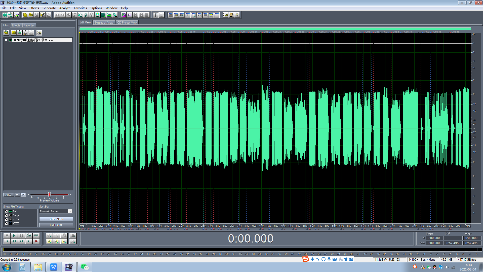Click the Zoom In Horizontally magnifier
483x272 pixels.
pos(49,235)
